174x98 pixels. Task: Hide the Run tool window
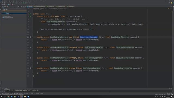pyautogui.click(x=172, y=89)
